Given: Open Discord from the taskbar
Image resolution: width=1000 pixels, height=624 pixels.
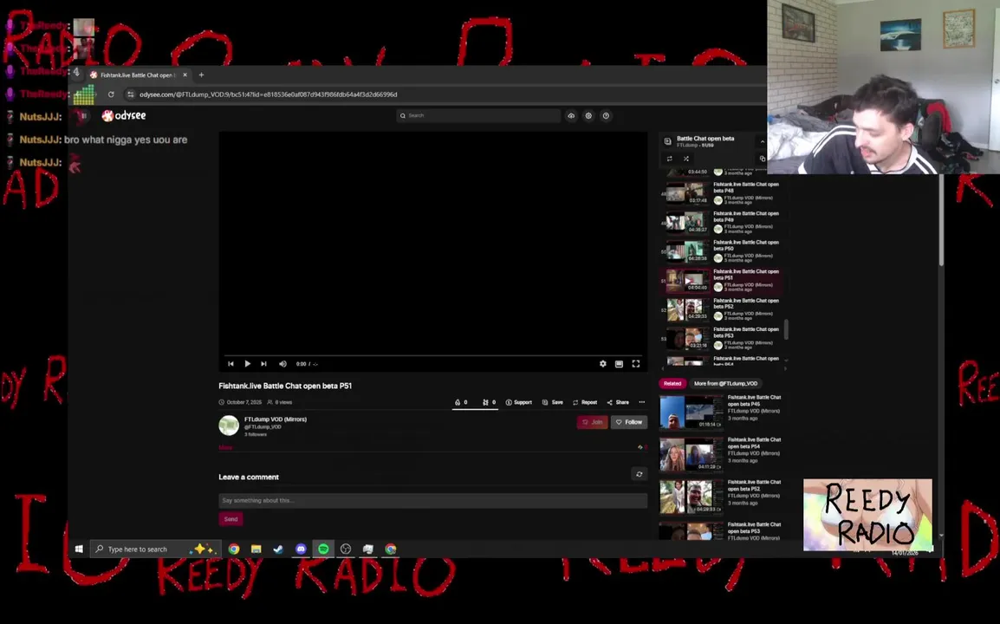Looking at the screenshot, I should pyautogui.click(x=301, y=549).
